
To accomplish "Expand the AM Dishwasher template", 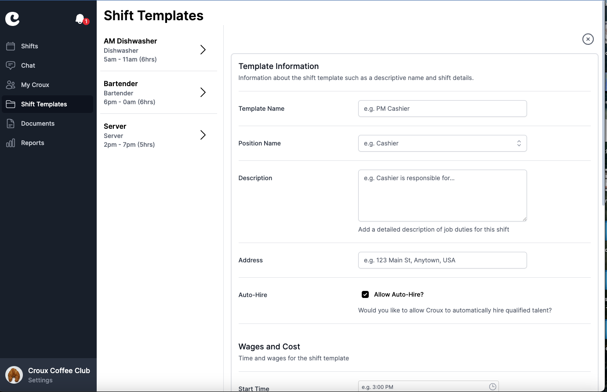I will pyautogui.click(x=203, y=50).
